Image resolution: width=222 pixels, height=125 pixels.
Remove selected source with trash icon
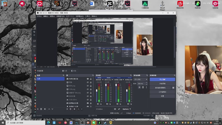pyautogui.click(x=70, y=109)
